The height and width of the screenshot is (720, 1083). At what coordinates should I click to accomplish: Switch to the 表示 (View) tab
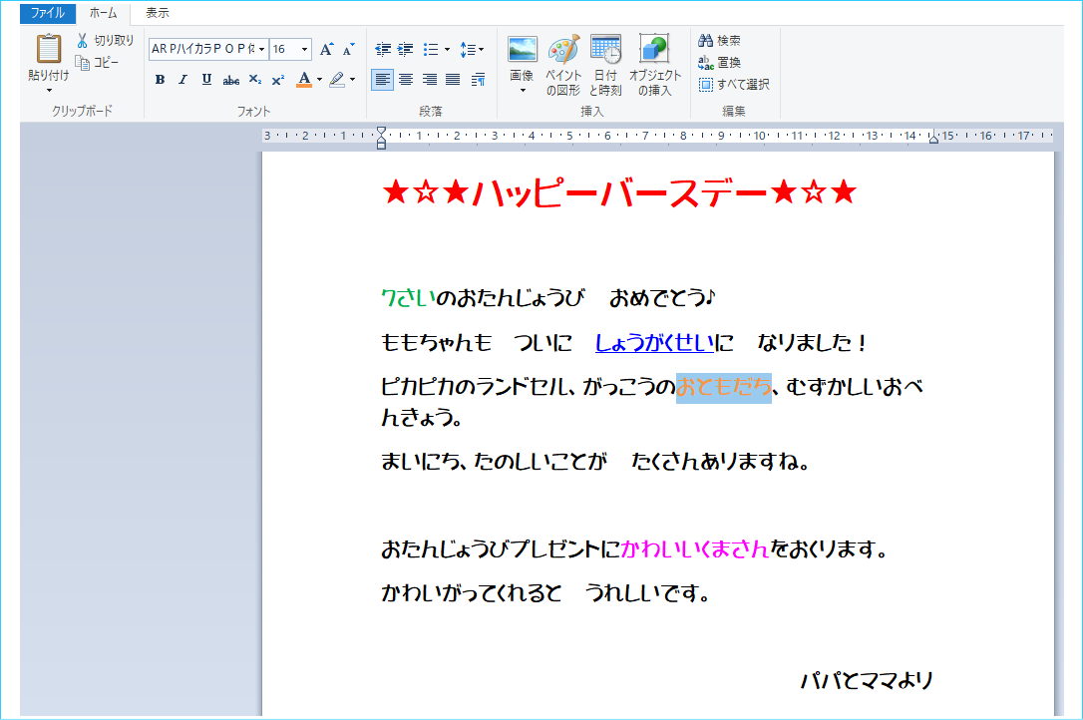click(x=158, y=13)
